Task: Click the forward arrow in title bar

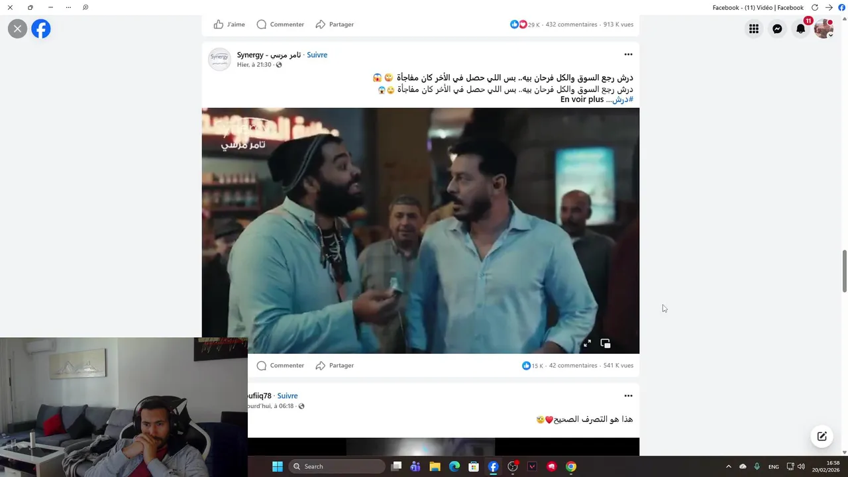Action: pos(829,7)
